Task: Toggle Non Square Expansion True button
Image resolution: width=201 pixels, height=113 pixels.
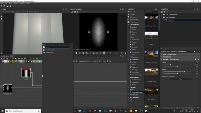Action: (x=181, y=79)
